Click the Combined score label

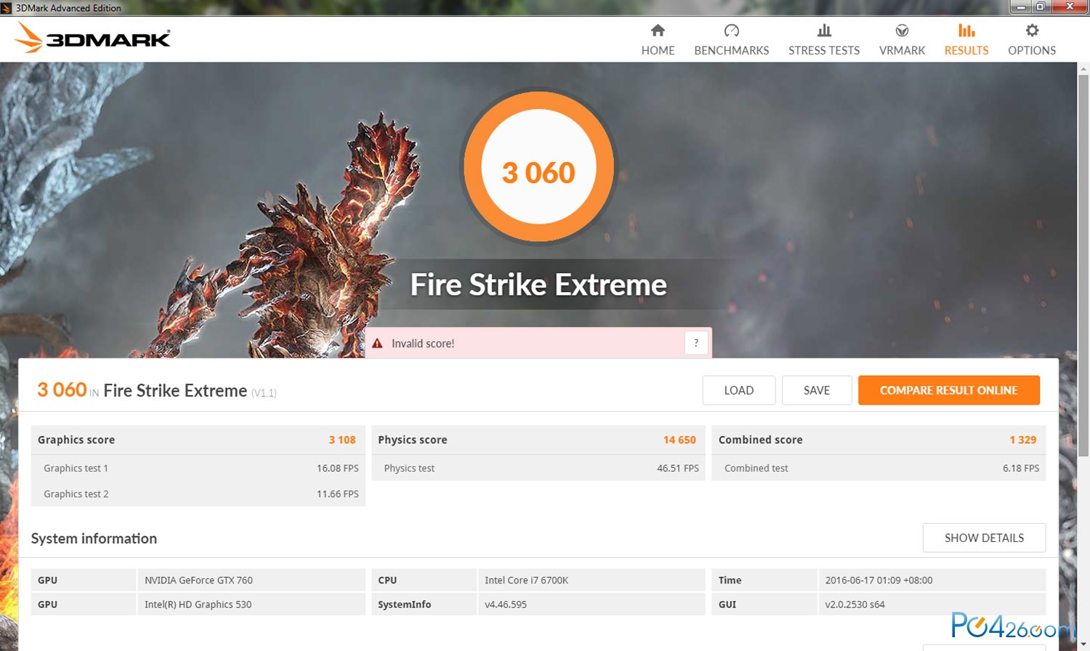pos(761,440)
